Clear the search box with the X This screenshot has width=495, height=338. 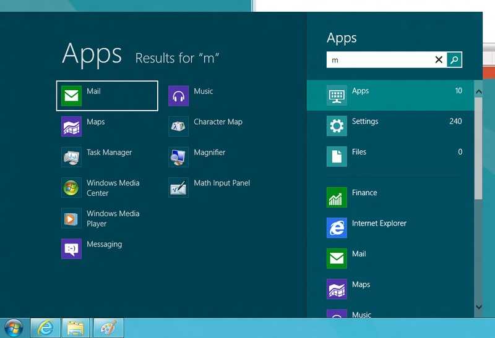(x=439, y=59)
